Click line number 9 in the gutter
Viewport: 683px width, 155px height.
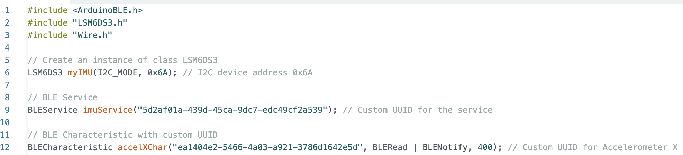pos(7,110)
